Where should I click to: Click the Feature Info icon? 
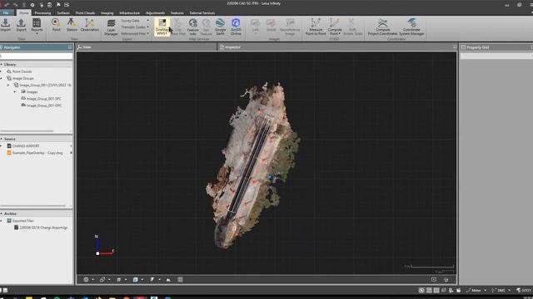point(192,27)
